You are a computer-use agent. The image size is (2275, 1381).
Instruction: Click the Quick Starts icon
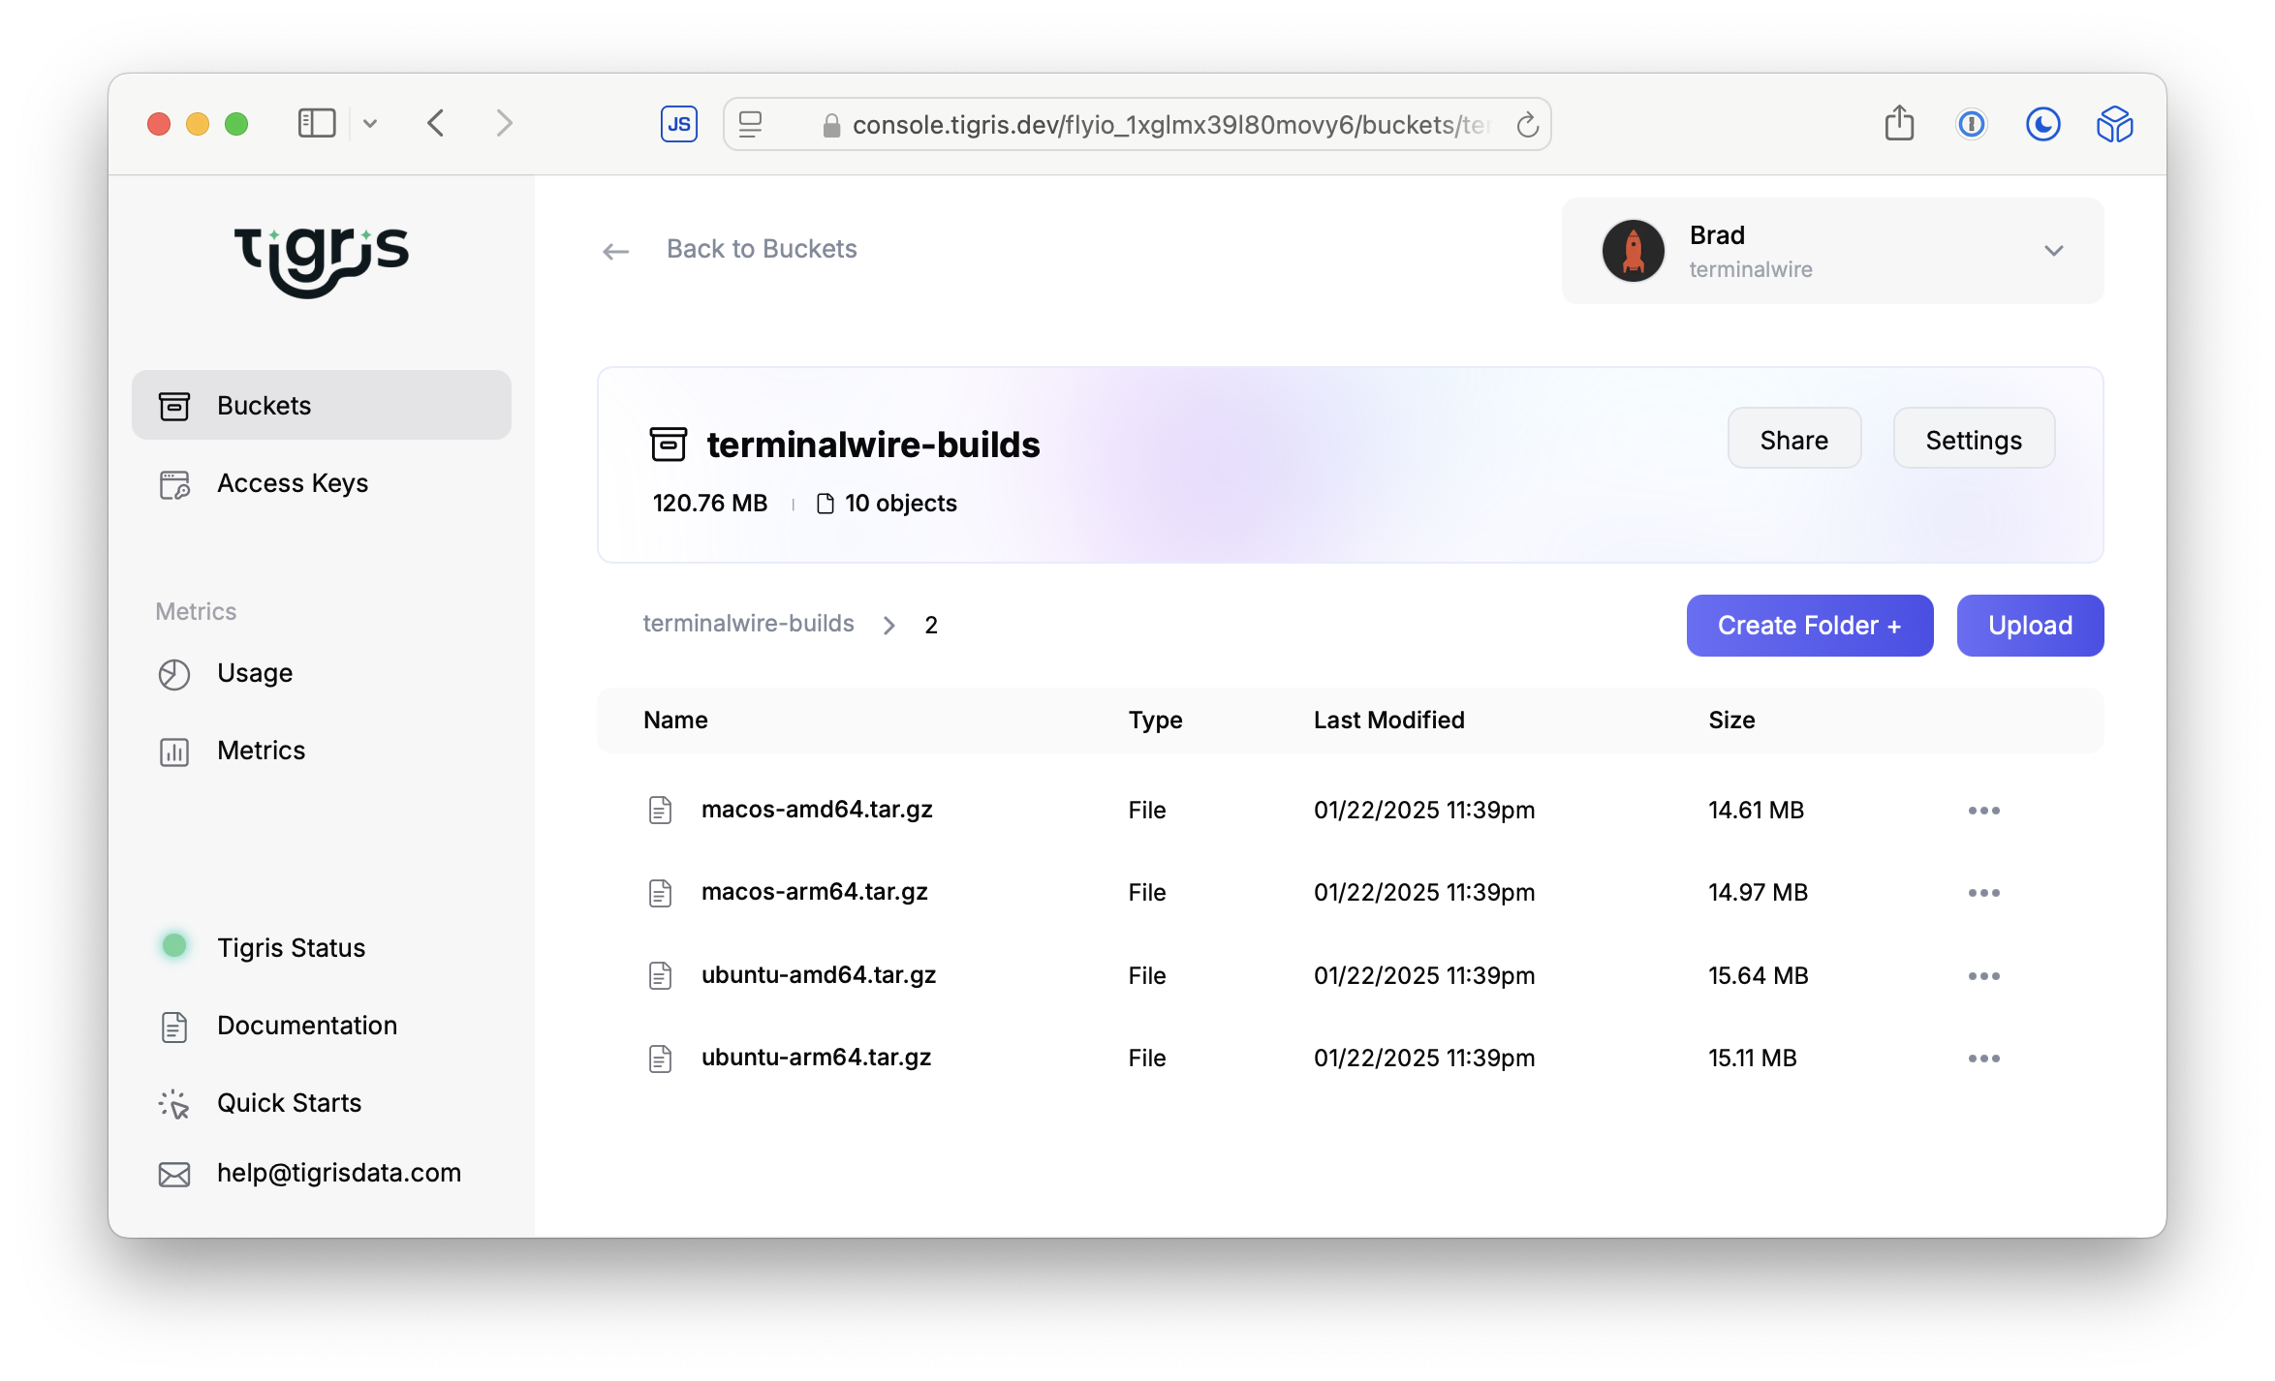[173, 1100]
